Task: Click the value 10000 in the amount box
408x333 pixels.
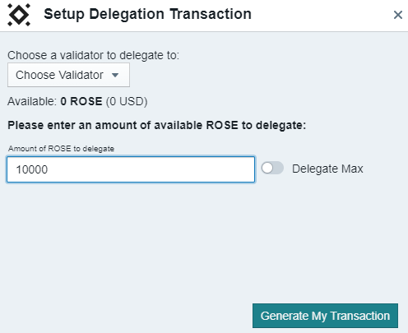Action: click(x=32, y=169)
